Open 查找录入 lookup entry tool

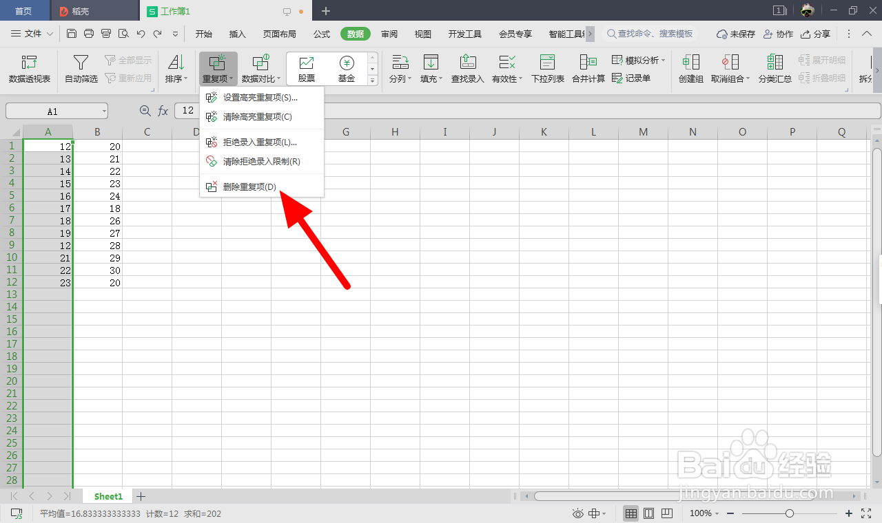pos(468,69)
